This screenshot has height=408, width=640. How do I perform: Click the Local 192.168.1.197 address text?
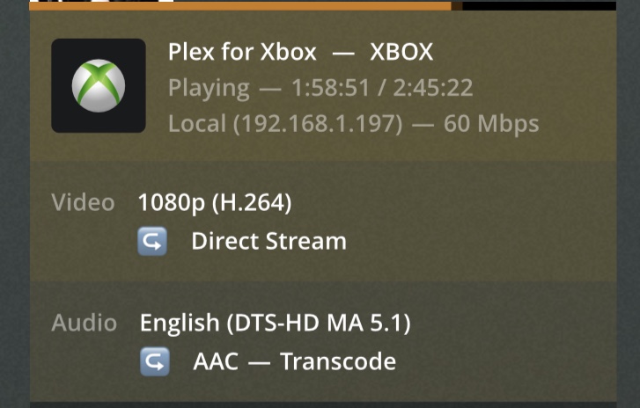tap(284, 124)
